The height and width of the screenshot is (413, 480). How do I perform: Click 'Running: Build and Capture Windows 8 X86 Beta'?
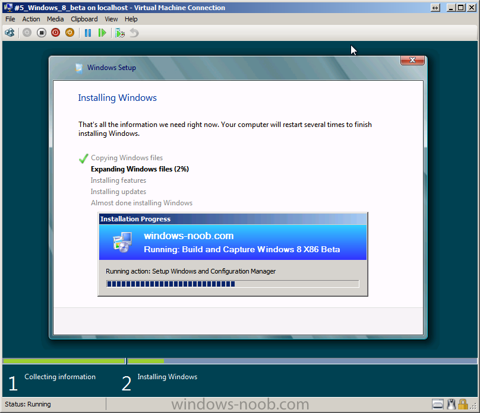pyautogui.click(x=242, y=249)
